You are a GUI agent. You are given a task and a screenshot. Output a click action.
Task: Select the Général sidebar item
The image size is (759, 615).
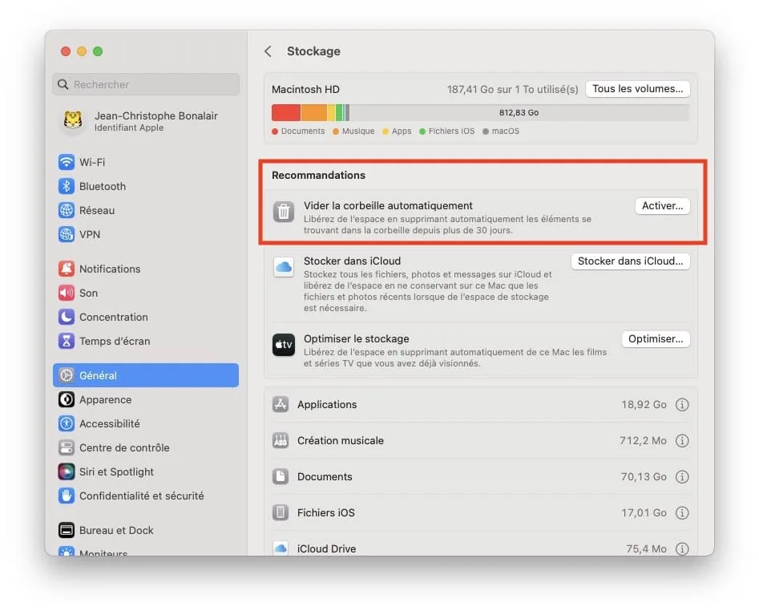[x=146, y=375]
